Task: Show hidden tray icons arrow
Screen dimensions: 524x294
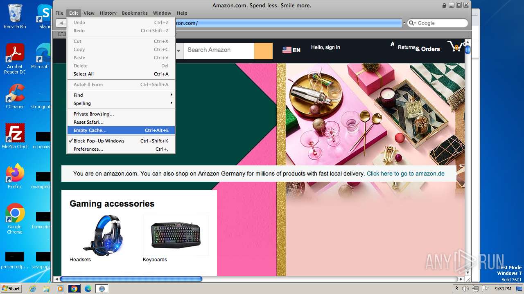Action: 456,289
